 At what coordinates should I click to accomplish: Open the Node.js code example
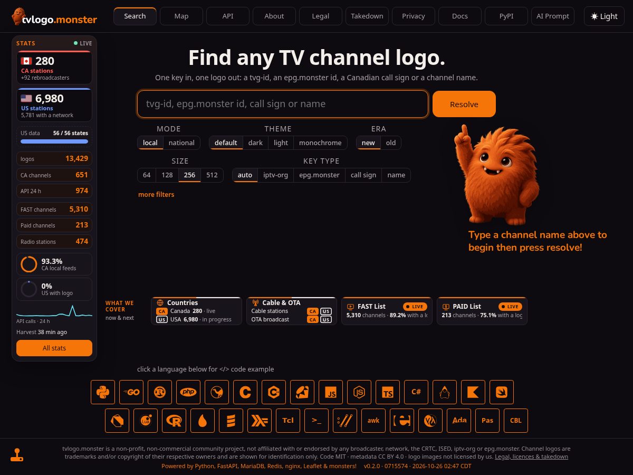point(359,392)
